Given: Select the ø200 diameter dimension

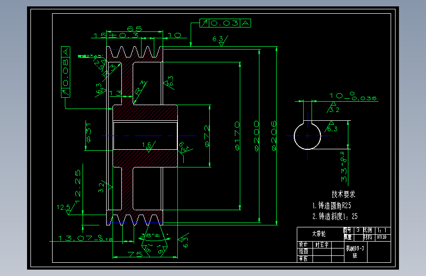Looking at the screenshot, I should click(256, 136).
